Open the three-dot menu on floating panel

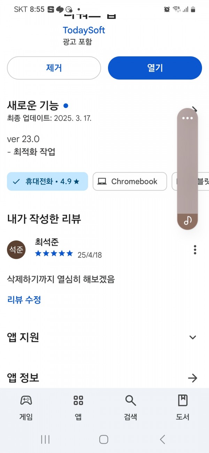pyautogui.click(x=187, y=118)
